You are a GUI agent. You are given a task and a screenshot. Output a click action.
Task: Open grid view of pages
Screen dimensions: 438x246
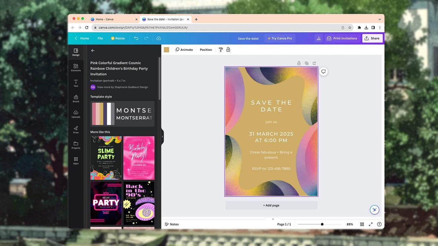(x=362, y=224)
